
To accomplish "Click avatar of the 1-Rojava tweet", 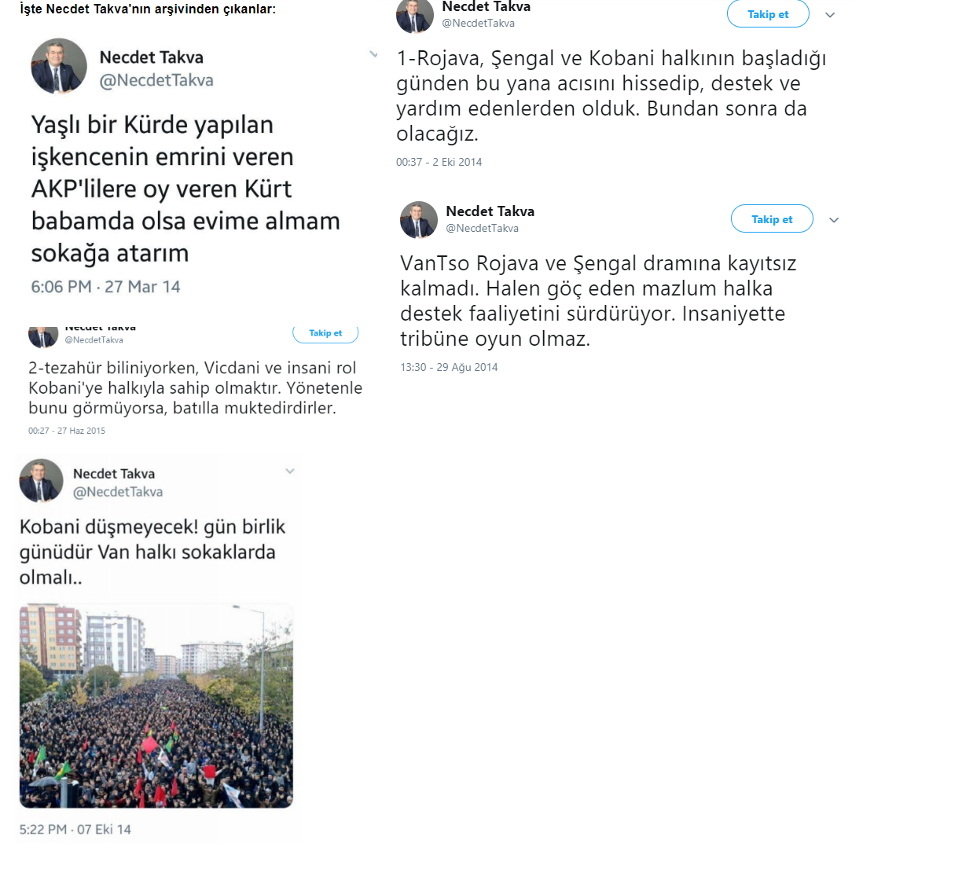I will coord(415,16).
